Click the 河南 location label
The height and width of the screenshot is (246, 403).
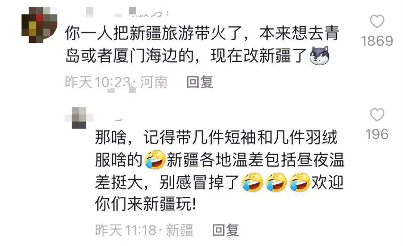pyautogui.click(x=154, y=82)
